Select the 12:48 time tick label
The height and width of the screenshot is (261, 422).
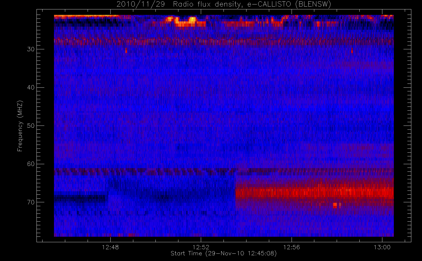pos(110,247)
